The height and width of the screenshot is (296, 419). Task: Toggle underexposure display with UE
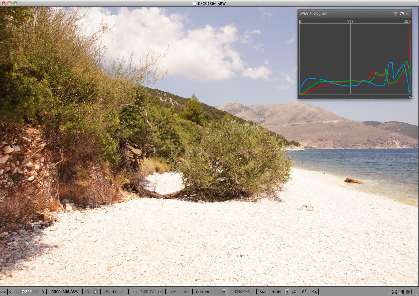pyautogui.click(x=185, y=292)
